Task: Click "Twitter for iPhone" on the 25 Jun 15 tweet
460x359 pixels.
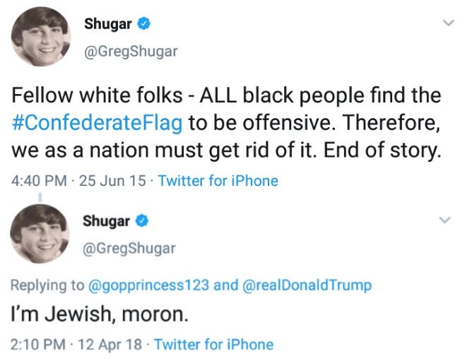Action: click(x=218, y=180)
